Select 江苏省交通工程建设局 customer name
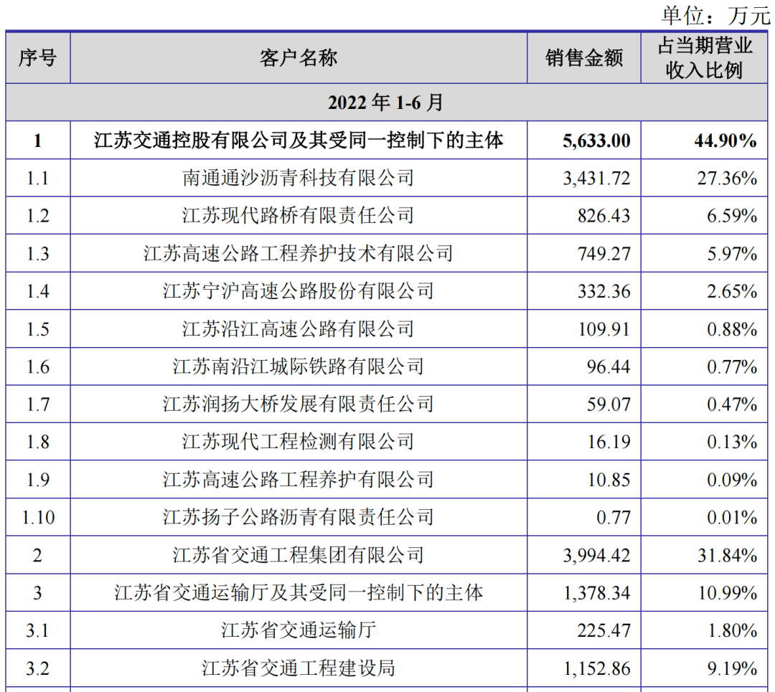Image resolution: width=775 pixels, height=692 pixels. pyautogui.click(x=299, y=668)
